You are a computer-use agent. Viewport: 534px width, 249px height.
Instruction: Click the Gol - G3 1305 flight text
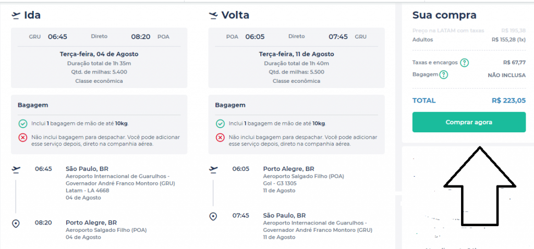pyautogui.click(x=280, y=183)
